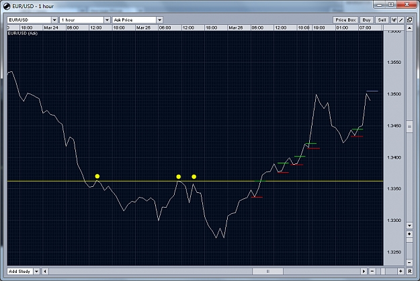
Task: Click the vertical scrollbar thumb
Action: pyautogui.click(x=409, y=126)
